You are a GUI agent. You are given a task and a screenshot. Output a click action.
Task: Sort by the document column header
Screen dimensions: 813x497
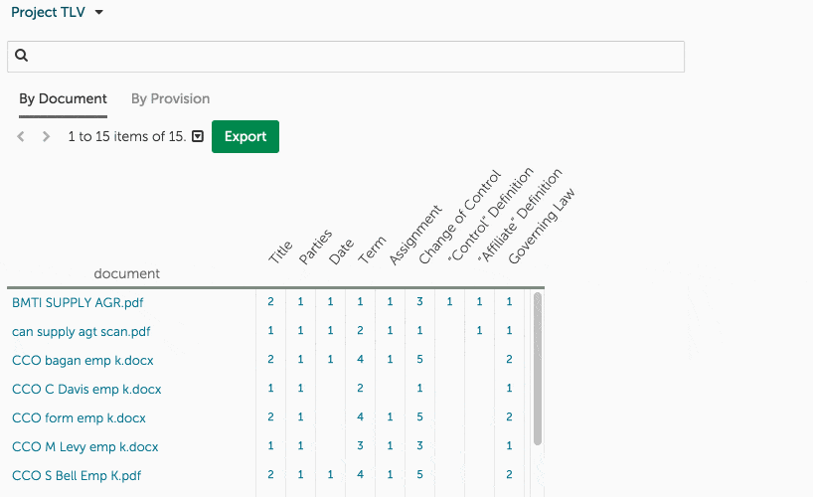(126, 273)
